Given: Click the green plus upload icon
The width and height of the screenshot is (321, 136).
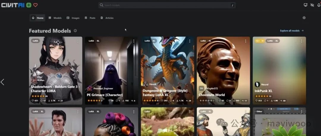Looking at the screenshot, I should pyautogui.click(x=29, y=5).
